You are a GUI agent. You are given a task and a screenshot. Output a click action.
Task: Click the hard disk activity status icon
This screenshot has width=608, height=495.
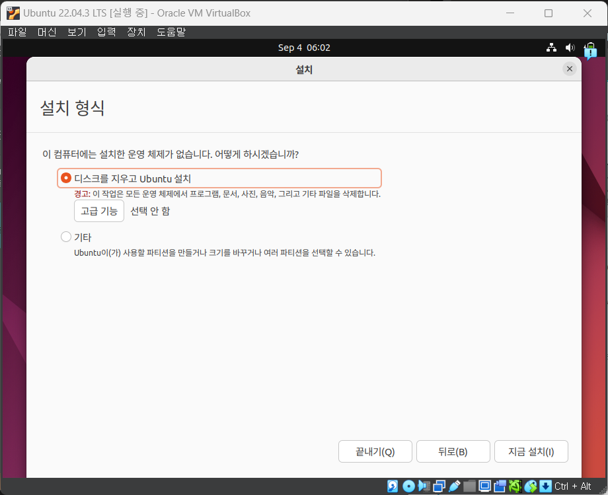[x=393, y=486]
